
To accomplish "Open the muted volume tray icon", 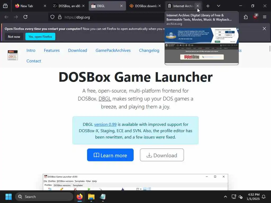I will [240, 197].
